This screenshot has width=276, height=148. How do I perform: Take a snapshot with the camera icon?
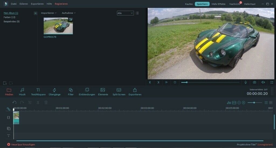[254, 82]
